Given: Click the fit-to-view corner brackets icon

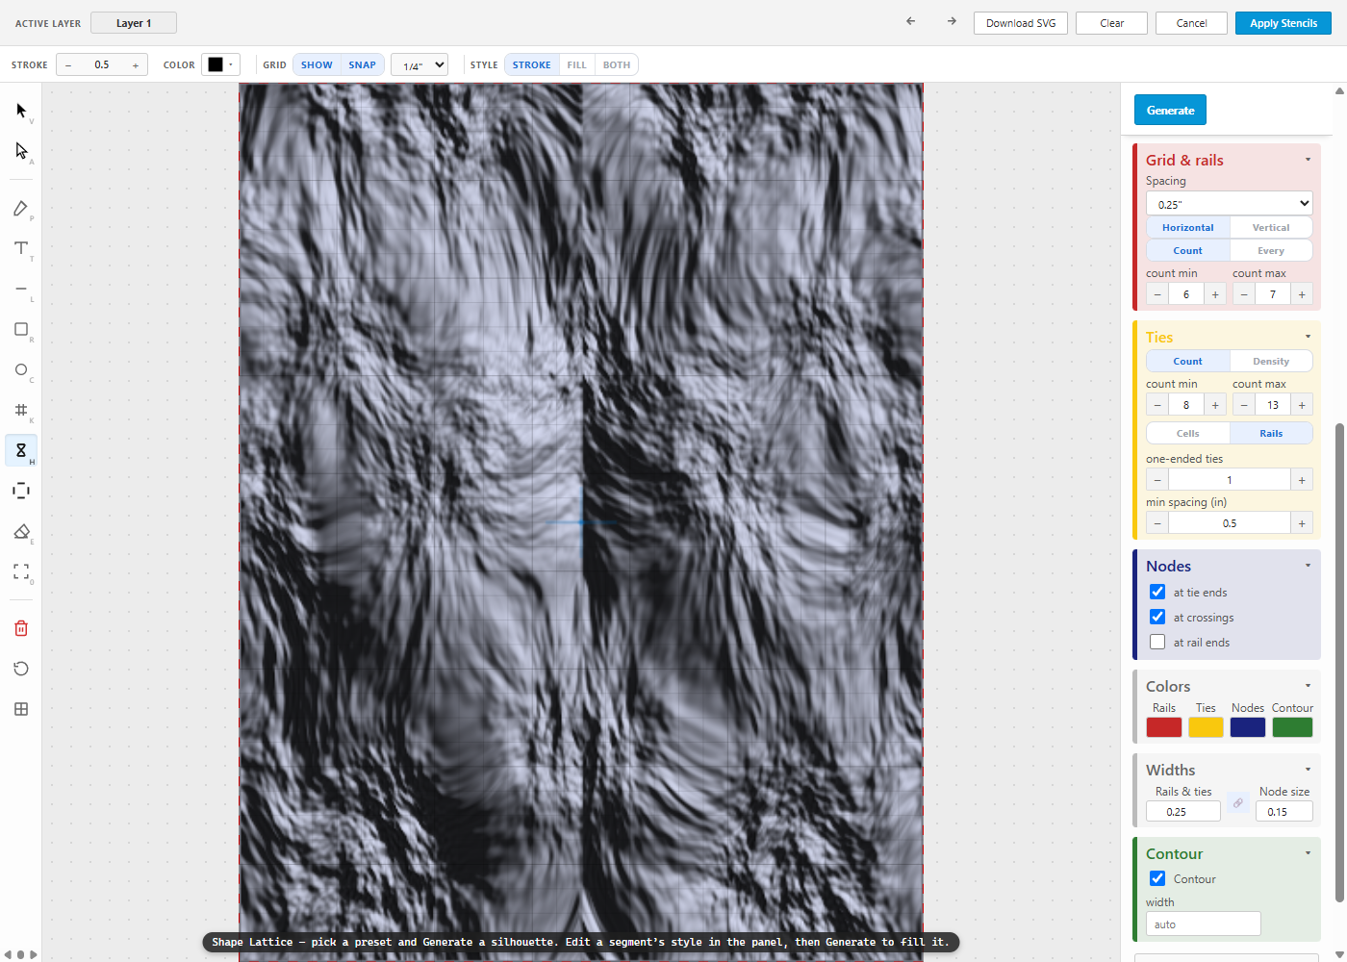Looking at the screenshot, I should pos(21,571).
